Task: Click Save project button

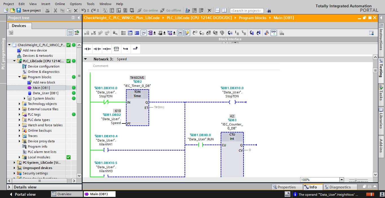Action: [28, 10]
